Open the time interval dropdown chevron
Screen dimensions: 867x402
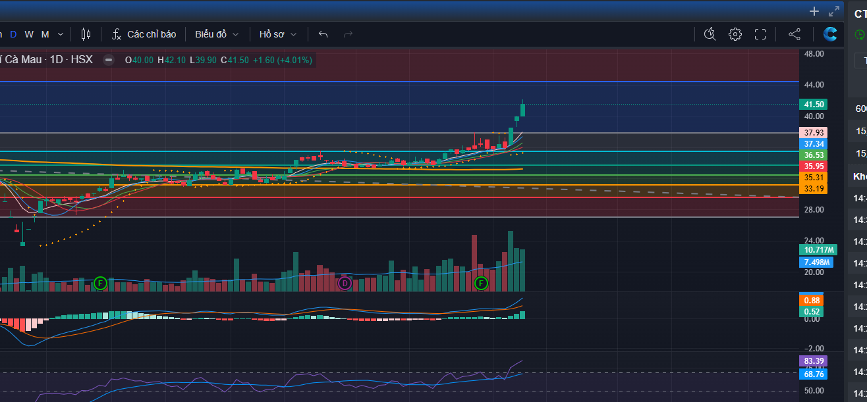tap(61, 34)
